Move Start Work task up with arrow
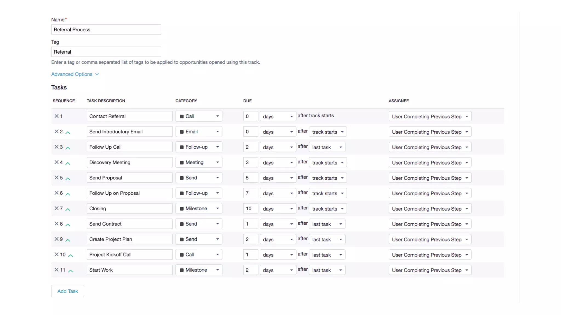 (x=70, y=271)
